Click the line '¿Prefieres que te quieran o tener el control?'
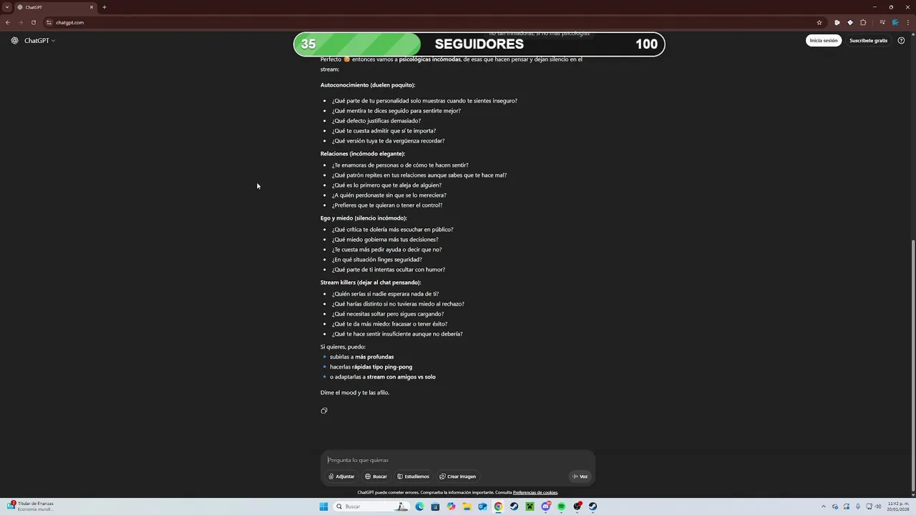The image size is (916, 515). point(387,205)
